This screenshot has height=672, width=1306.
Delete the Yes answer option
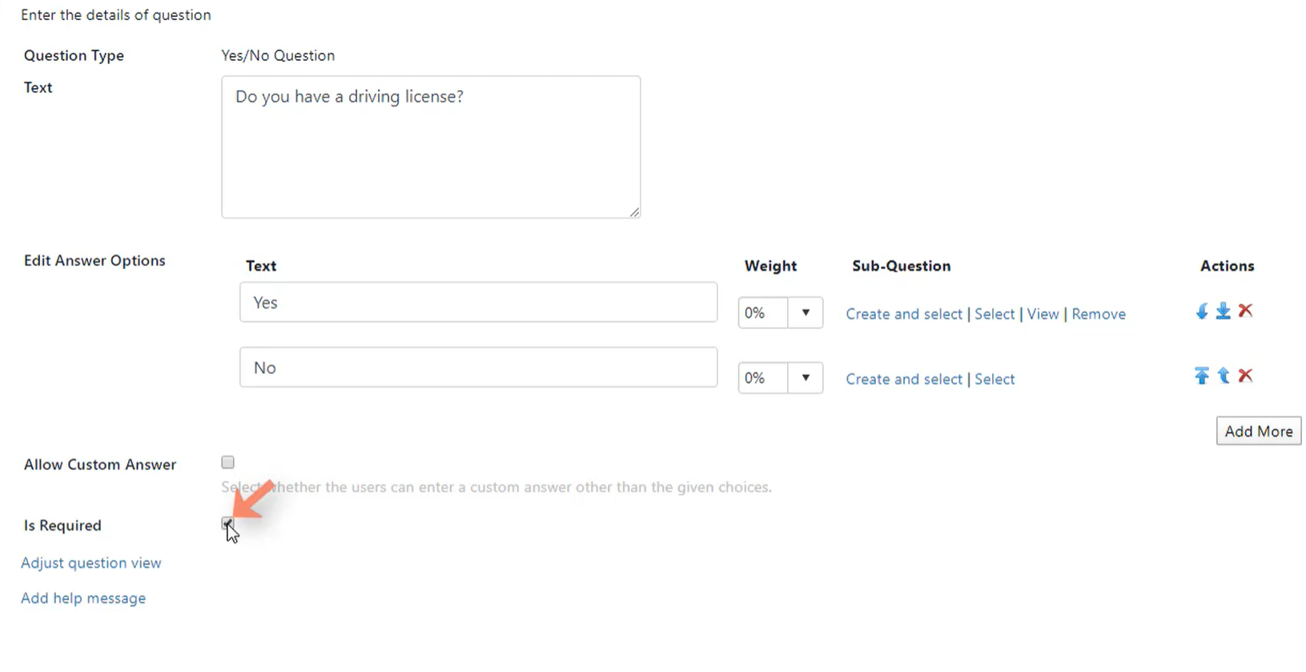(1245, 311)
